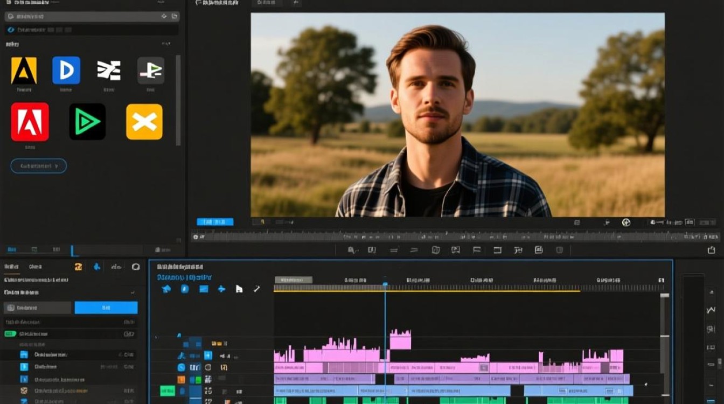Expand the chevron at top of left panel
This screenshot has height=404, width=724.
(x=164, y=17)
